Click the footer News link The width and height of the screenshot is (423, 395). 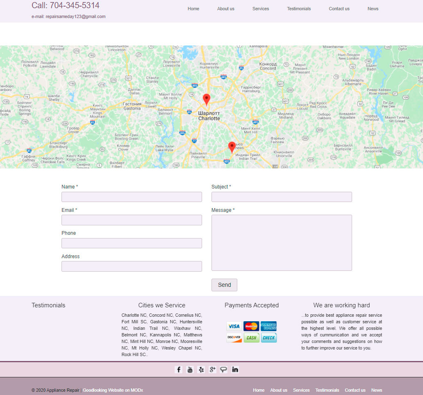[x=377, y=390]
